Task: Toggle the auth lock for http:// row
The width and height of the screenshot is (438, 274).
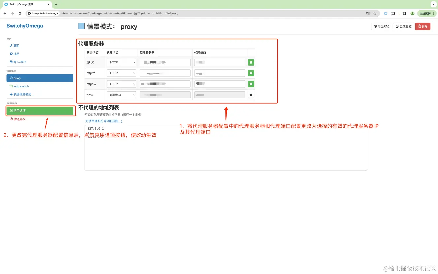Action: point(251,73)
